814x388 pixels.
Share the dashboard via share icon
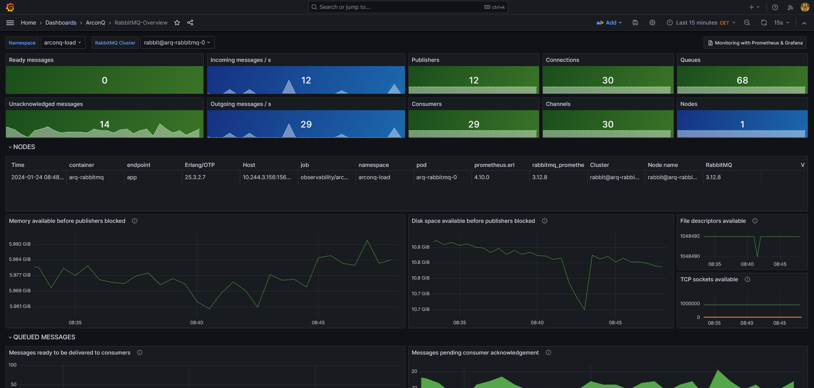click(x=190, y=23)
